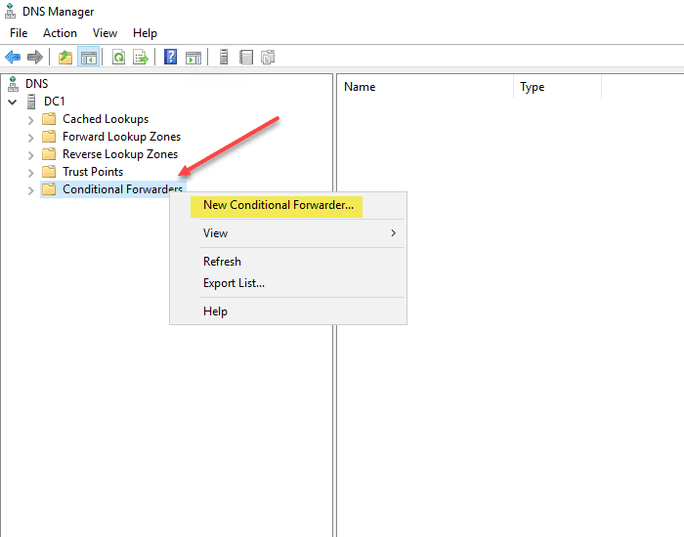Select Cached Lookups in the tree

point(106,119)
